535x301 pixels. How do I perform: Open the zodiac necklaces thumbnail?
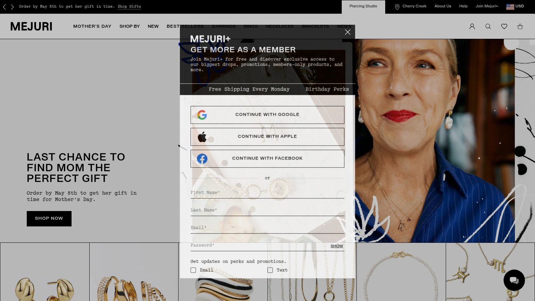[x=491, y=272]
